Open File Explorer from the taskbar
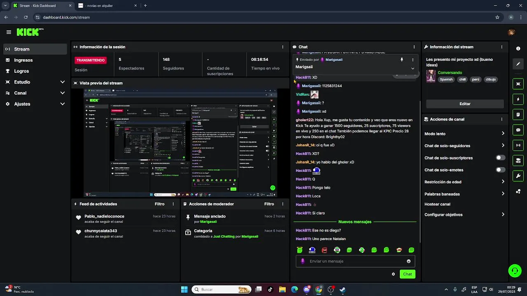This screenshot has height=296, width=527. (282, 289)
